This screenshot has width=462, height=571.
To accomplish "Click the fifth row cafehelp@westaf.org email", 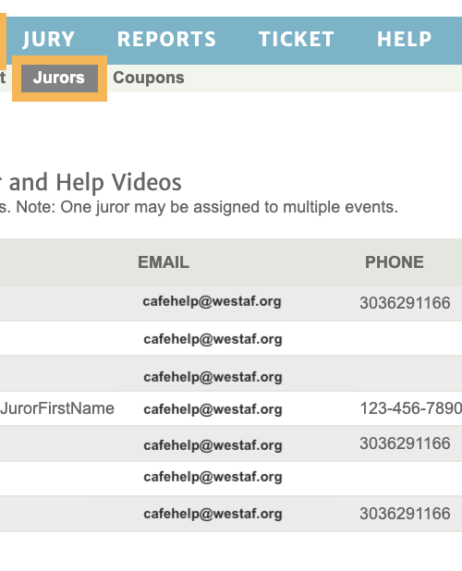I will pos(213,445).
